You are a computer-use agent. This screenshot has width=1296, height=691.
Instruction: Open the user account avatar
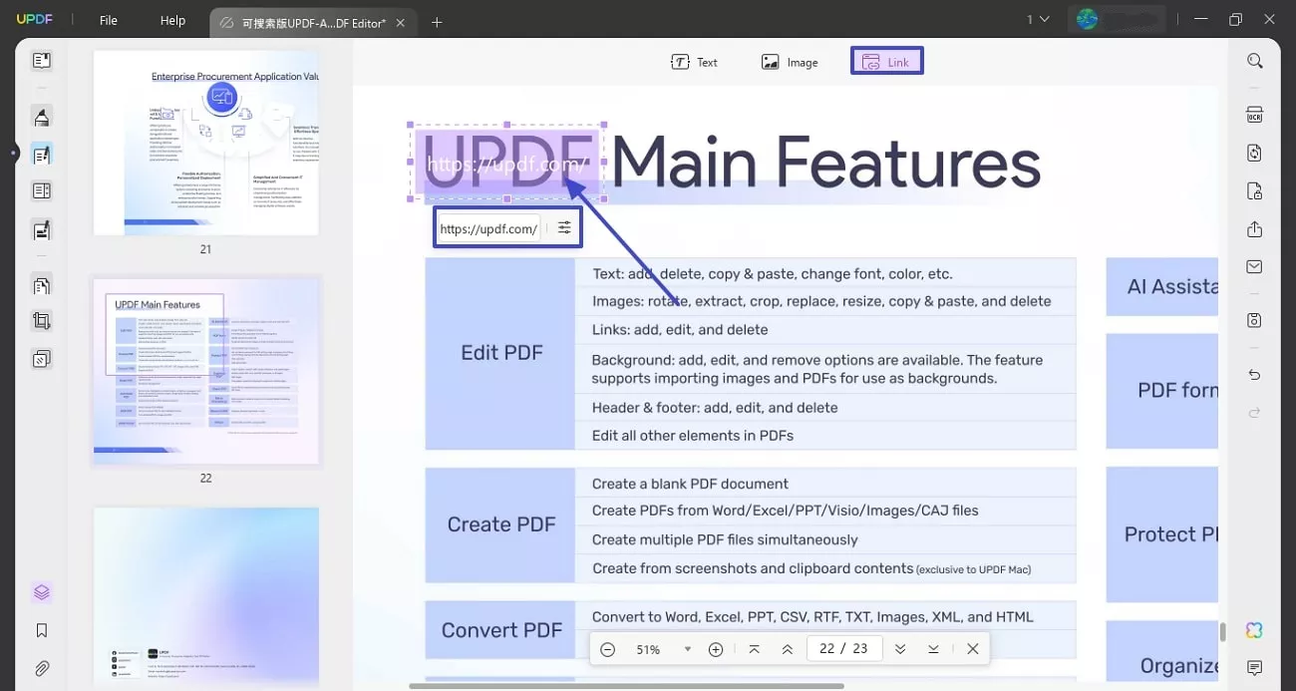(x=1087, y=19)
